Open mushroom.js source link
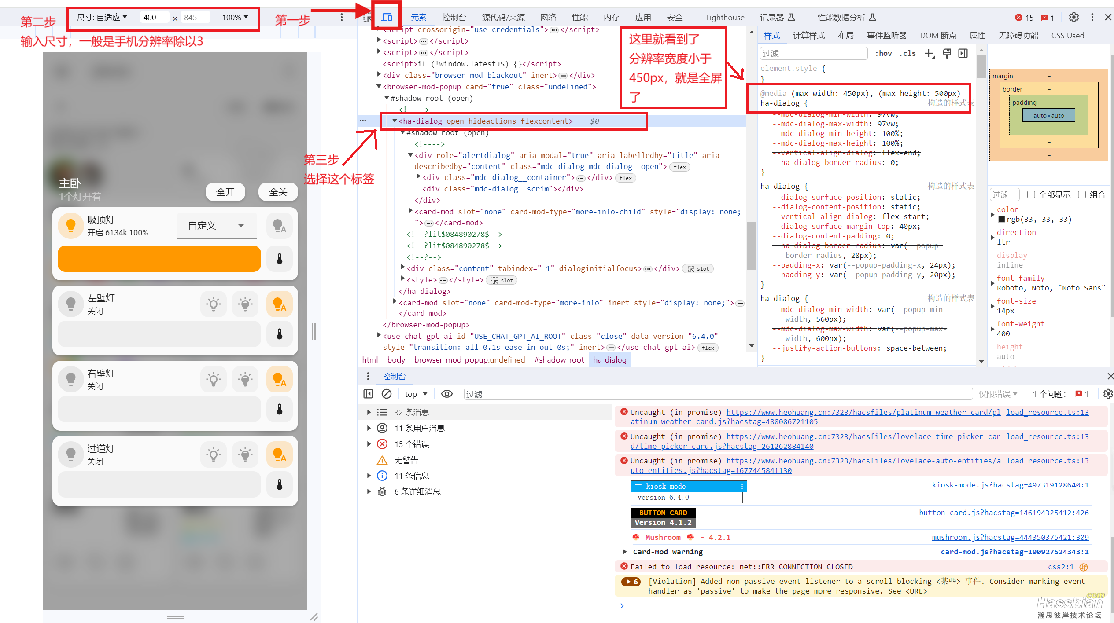The image size is (1114, 623). [1010, 537]
